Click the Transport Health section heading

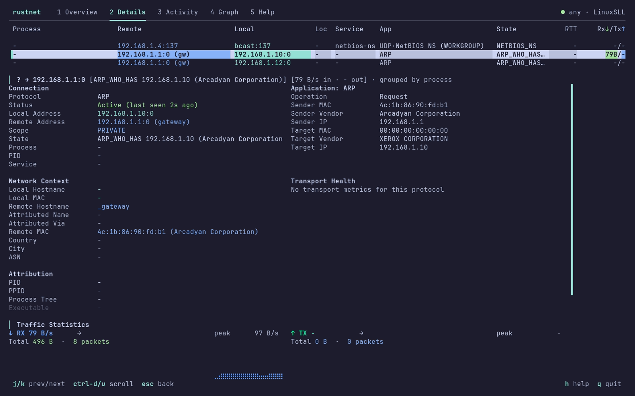click(323, 181)
